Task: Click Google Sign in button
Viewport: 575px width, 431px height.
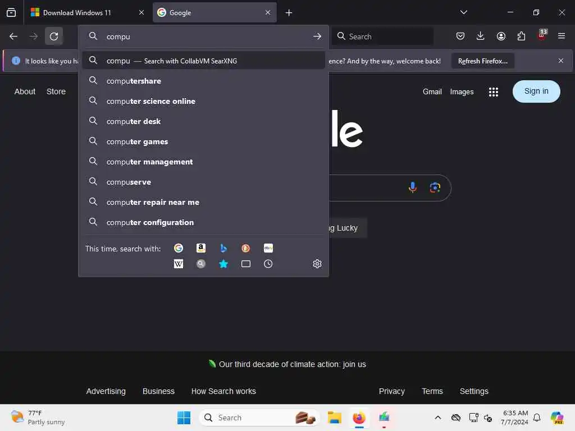Action: pyautogui.click(x=536, y=91)
